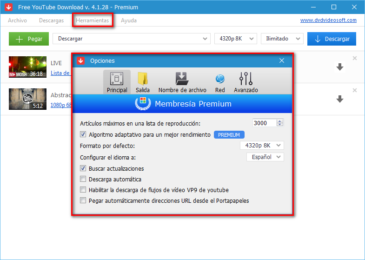Open the Principal options tab
Image resolution: width=365 pixels, height=260 pixels.
117,82
